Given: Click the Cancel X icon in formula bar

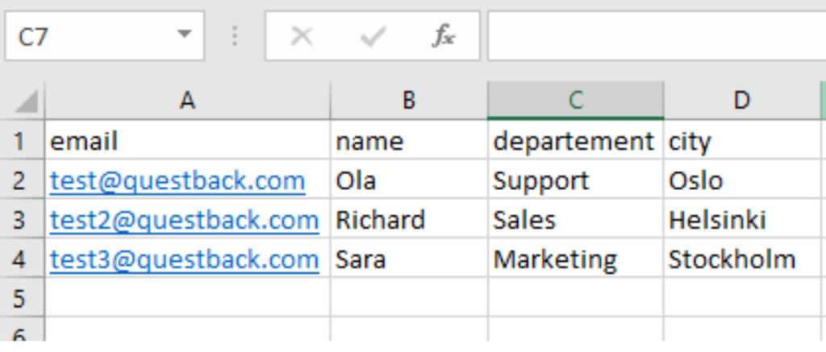Looking at the screenshot, I should pos(302,36).
